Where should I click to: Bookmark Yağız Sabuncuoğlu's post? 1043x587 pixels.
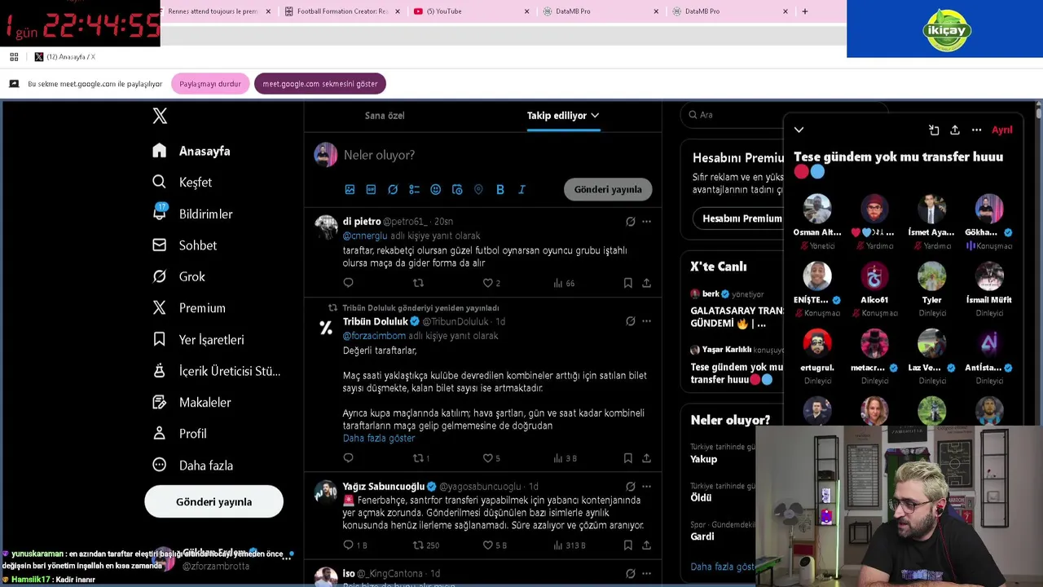(x=627, y=545)
